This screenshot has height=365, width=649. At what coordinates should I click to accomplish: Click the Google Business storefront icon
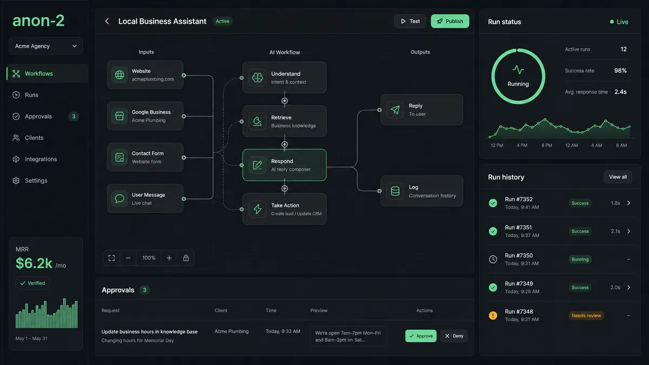tap(120, 116)
